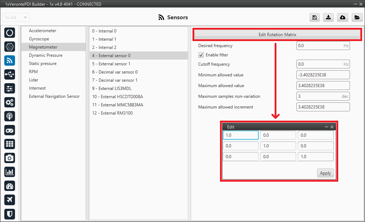Open the 1x 4.8 version dropdown
Viewport: 365px width, 222px height.
point(16,17)
